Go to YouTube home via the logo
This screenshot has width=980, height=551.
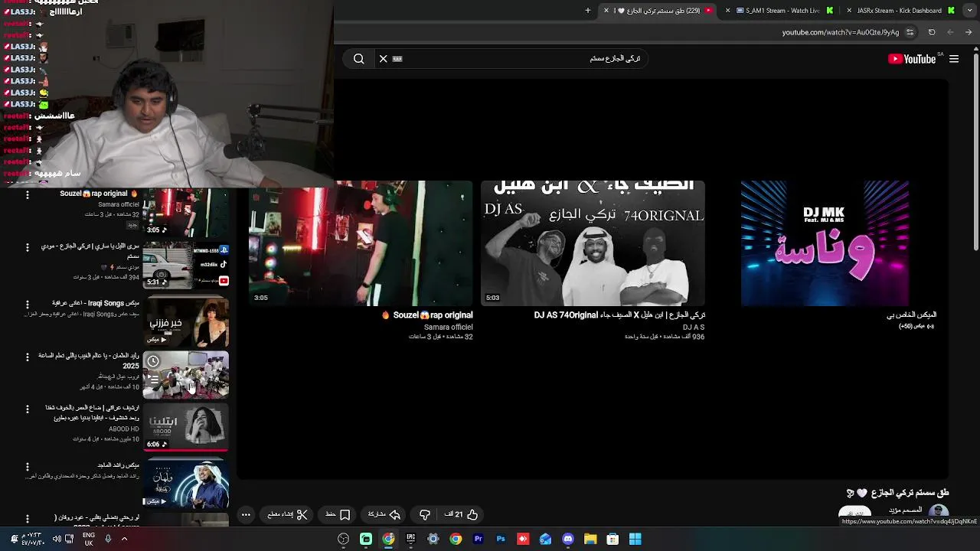[x=912, y=59]
